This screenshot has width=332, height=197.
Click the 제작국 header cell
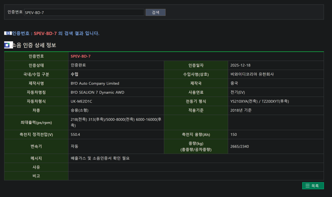tap(196, 83)
